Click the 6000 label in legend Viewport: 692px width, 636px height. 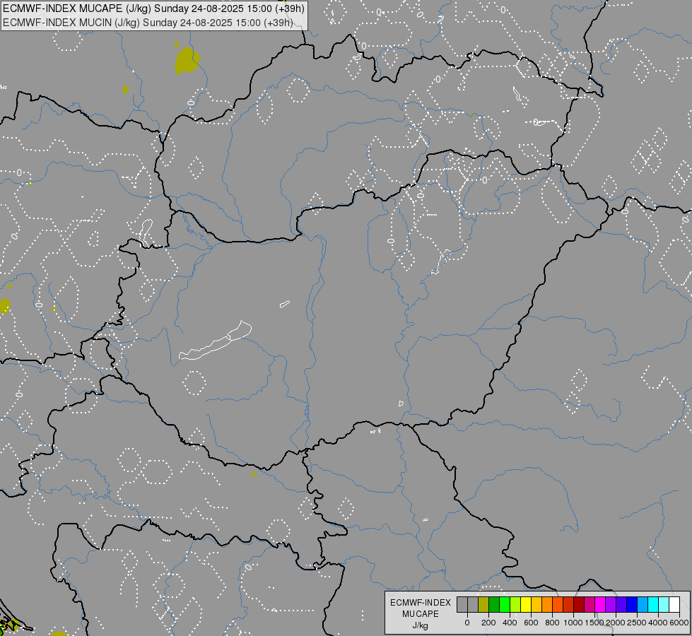point(679,623)
